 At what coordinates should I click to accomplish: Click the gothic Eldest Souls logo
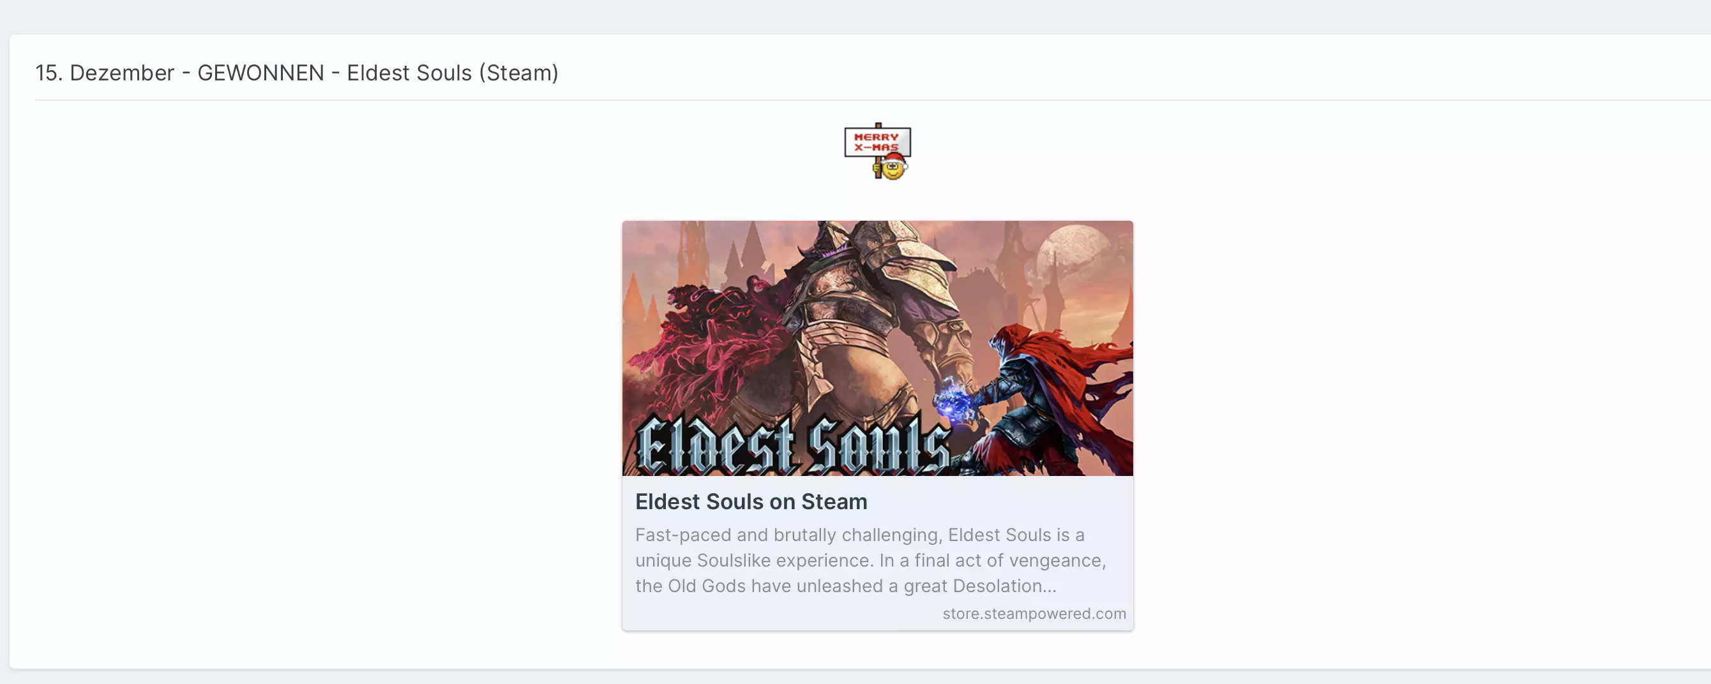tap(794, 444)
